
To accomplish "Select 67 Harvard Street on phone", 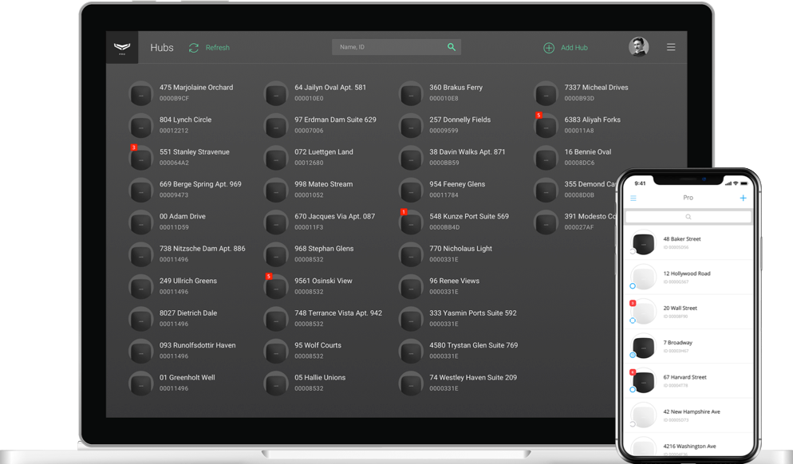I will pos(688,381).
